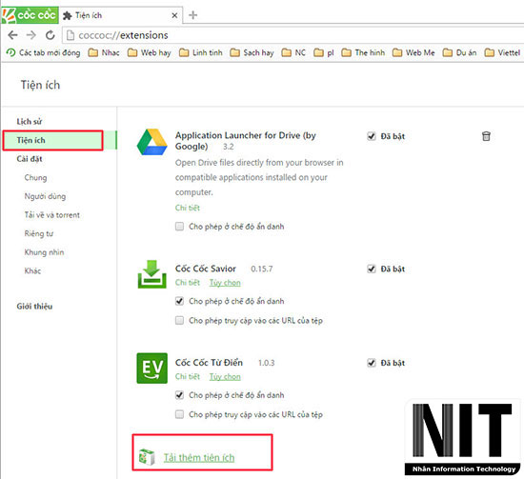Open the Web Me bookmark folder
Screen dimensions: 524x479
[x=413, y=52]
